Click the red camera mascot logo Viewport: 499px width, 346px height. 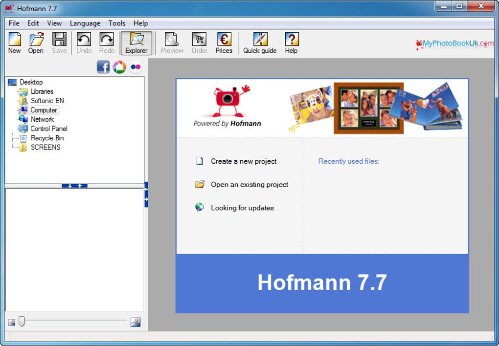(x=231, y=101)
